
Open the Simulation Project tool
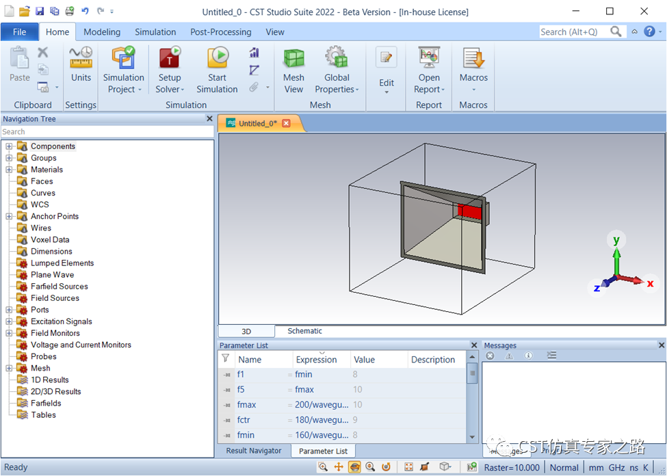(123, 70)
